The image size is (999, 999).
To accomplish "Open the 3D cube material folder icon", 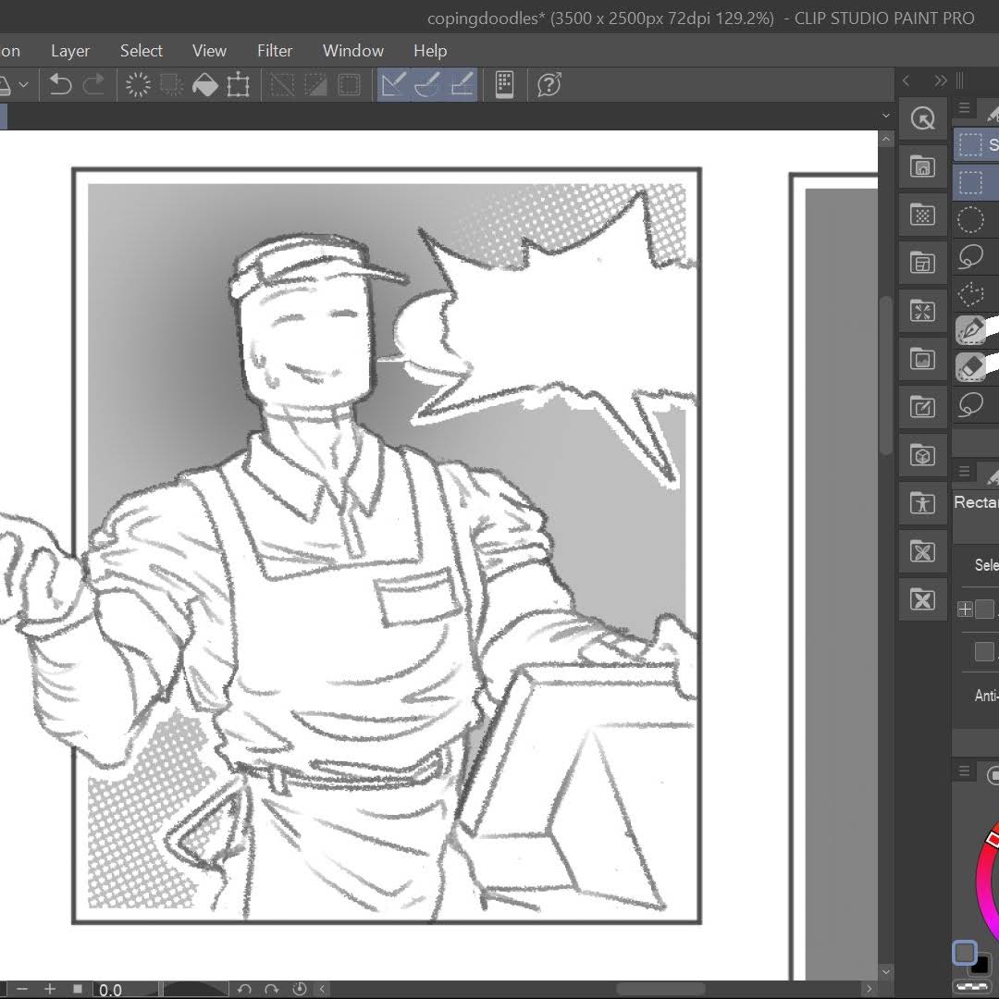I will 922,455.
